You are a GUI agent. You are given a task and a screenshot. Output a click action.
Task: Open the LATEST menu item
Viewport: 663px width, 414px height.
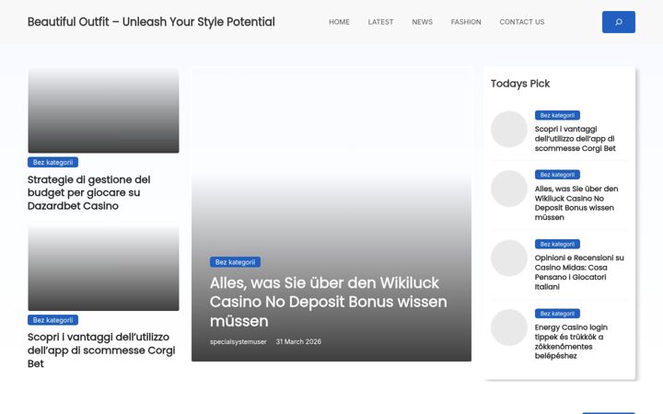click(380, 22)
